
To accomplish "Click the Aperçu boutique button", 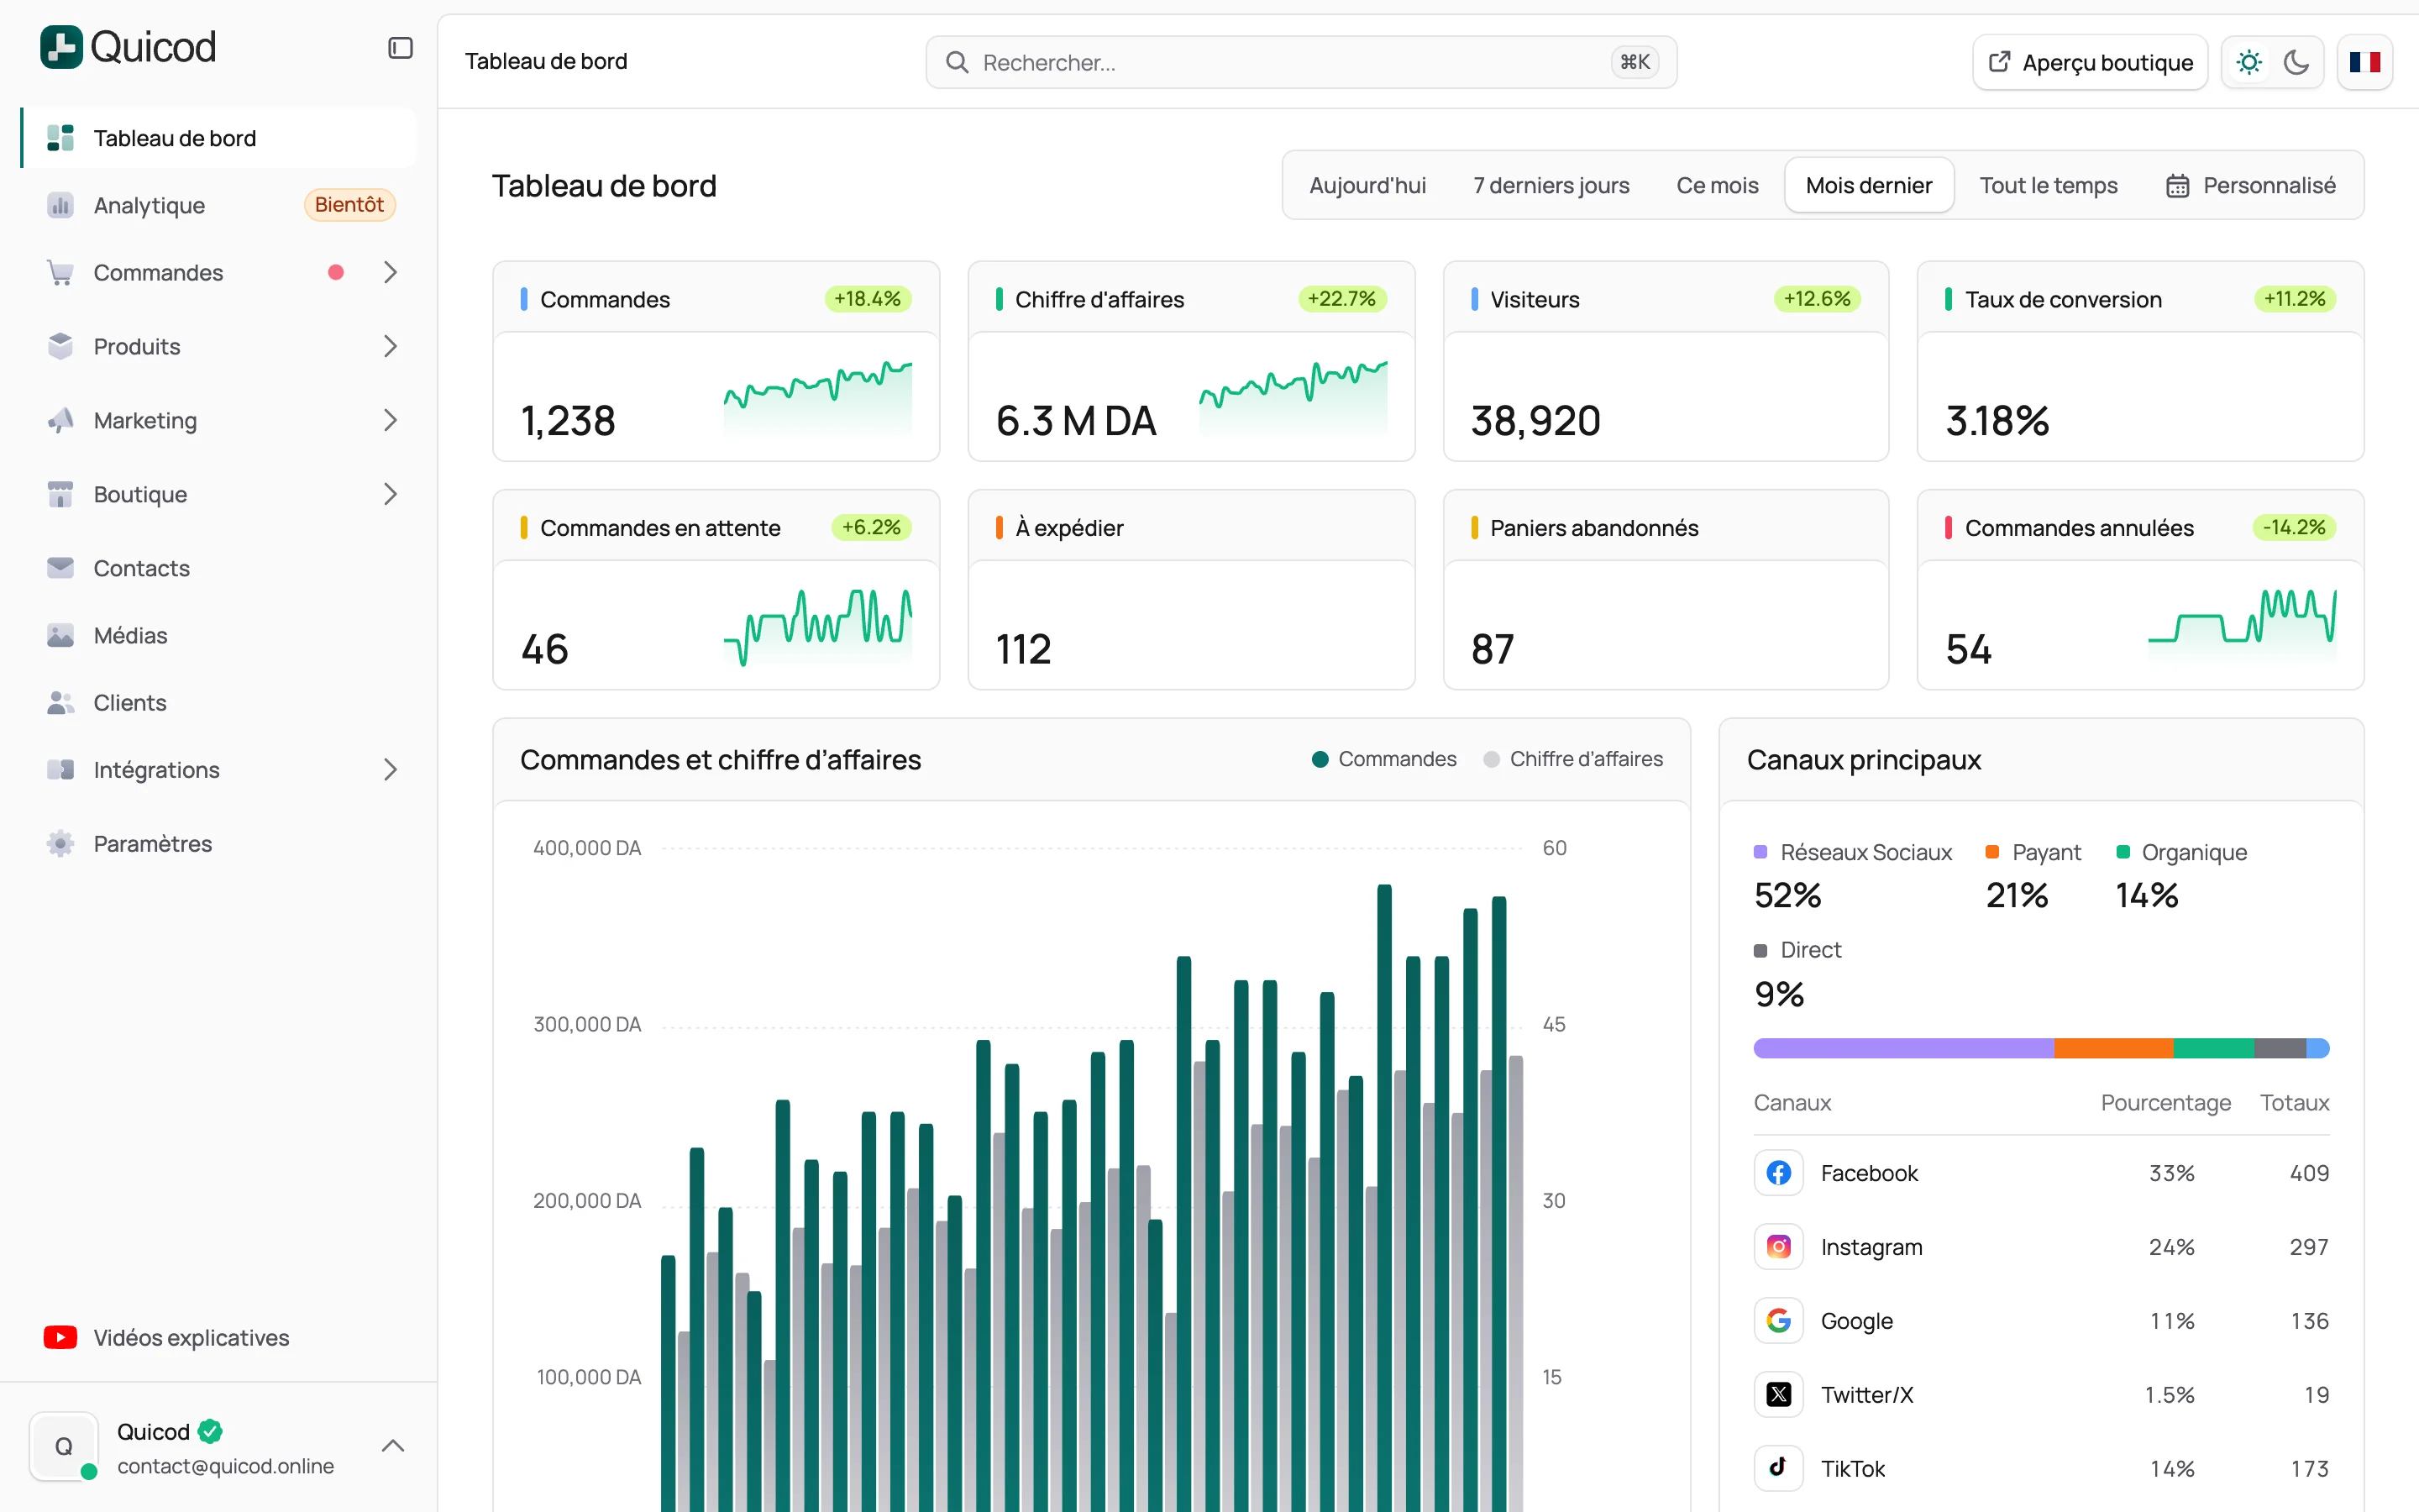I will [2090, 62].
